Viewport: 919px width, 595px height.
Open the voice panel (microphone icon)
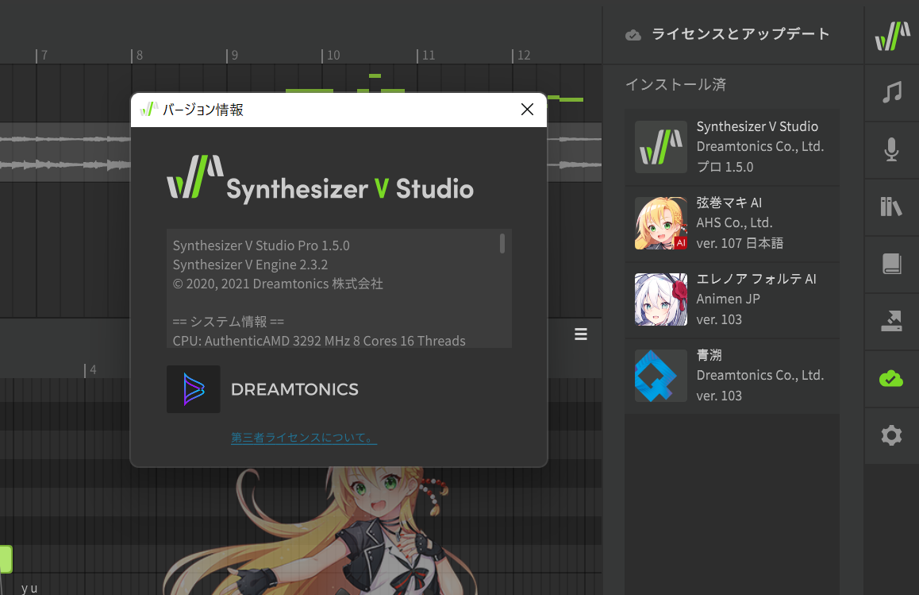point(891,149)
